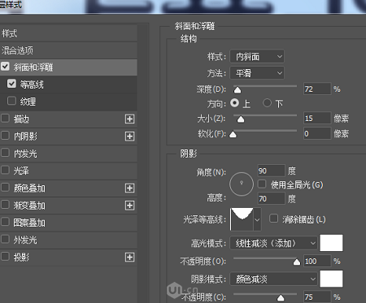Screen dimensions: 366x303
Task: Enable the 投影 checkbox
Action: pyautogui.click(x=5, y=256)
